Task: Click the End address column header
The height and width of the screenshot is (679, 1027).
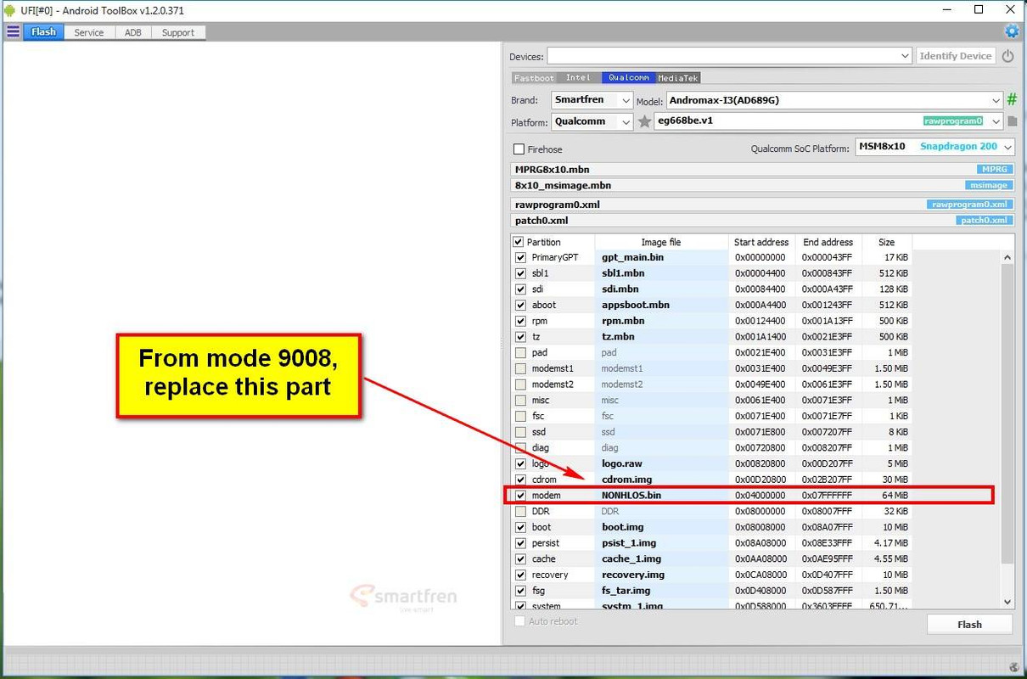Action: pyautogui.click(x=828, y=242)
